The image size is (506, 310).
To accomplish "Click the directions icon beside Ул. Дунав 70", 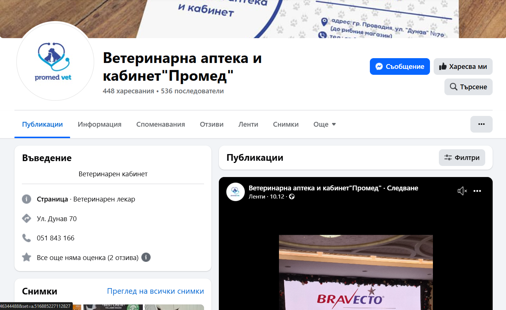I will (x=26, y=219).
